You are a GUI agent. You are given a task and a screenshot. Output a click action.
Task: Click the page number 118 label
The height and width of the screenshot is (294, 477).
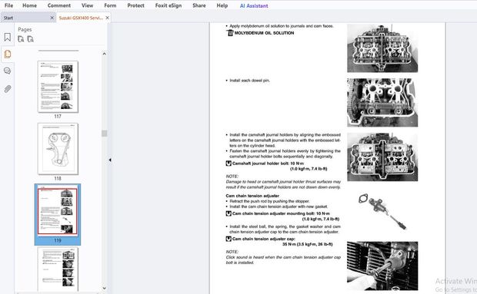click(58, 178)
